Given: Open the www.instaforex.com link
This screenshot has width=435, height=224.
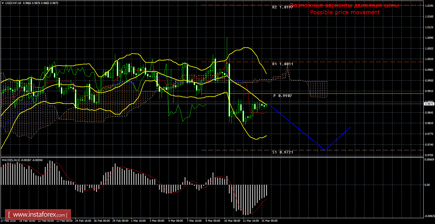Looking at the screenshot, I should pos(38,215).
